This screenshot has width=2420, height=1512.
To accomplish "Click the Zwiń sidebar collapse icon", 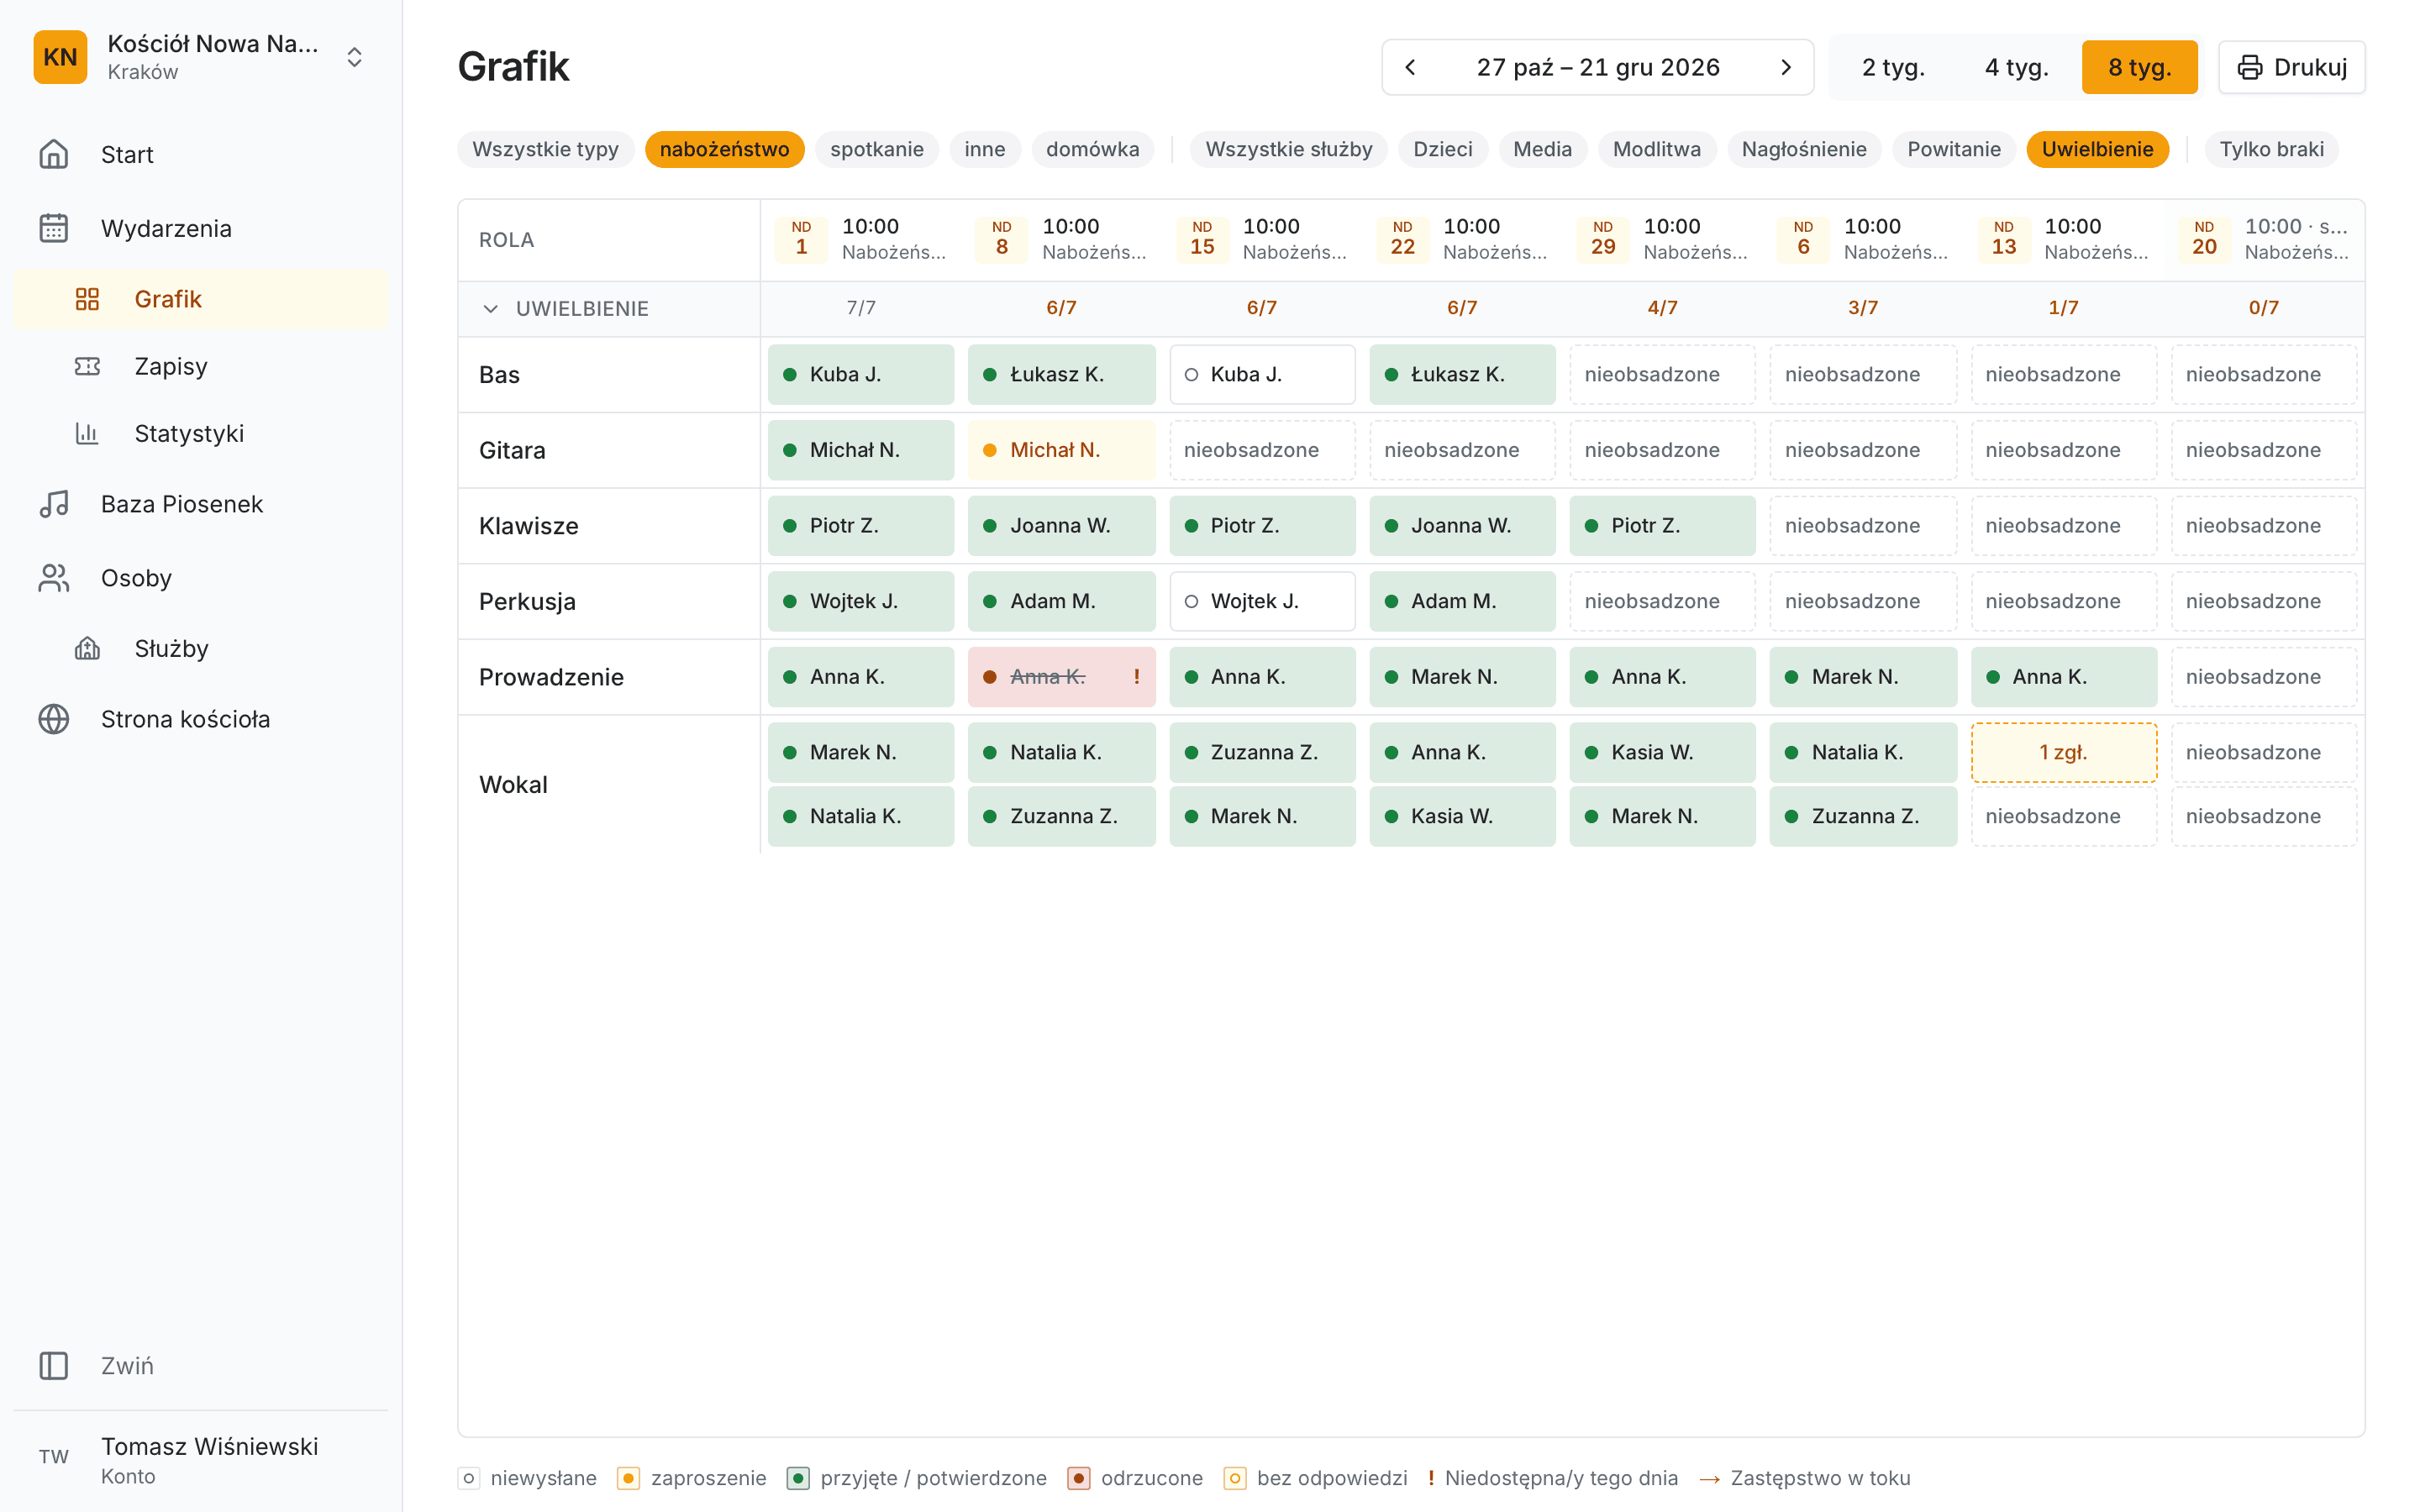I will point(54,1365).
